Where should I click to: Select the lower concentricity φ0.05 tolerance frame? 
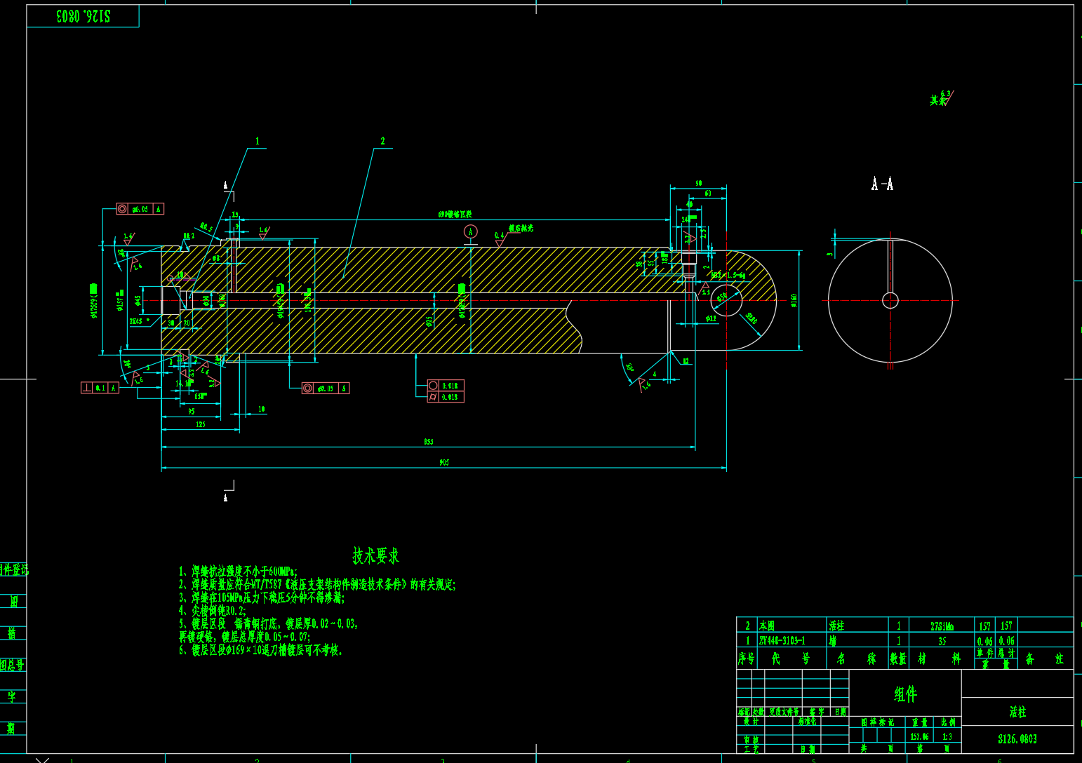(325, 389)
